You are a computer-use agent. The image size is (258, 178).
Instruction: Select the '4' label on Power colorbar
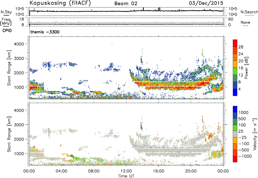(x=239, y=89)
